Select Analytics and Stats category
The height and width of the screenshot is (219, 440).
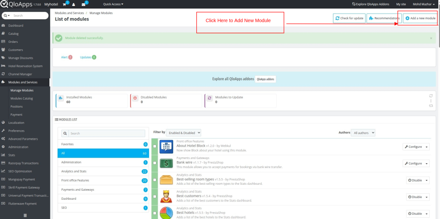coord(74,171)
